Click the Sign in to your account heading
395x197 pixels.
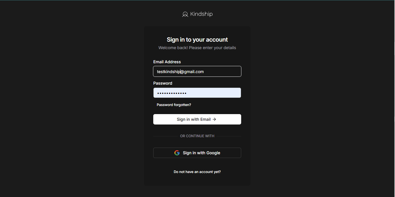click(x=197, y=40)
